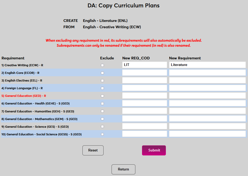Click New Requirement field for English Electives
Screen dimensions: 248x176
coord(207,80)
